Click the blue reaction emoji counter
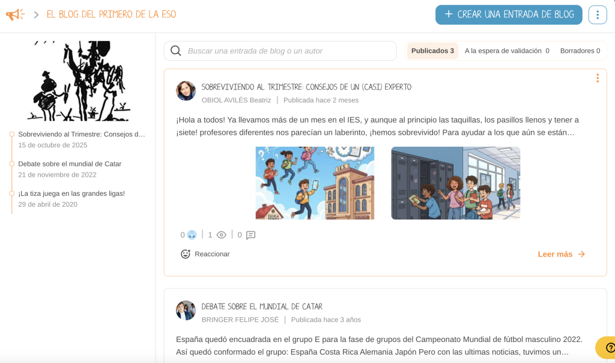The image size is (615, 363). pos(190,234)
